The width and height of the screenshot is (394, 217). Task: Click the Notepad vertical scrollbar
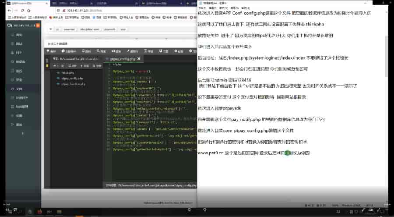(x=385, y=88)
